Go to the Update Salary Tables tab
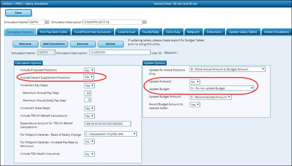The width and height of the screenshot is (292, 166). (x=243, y=32)
